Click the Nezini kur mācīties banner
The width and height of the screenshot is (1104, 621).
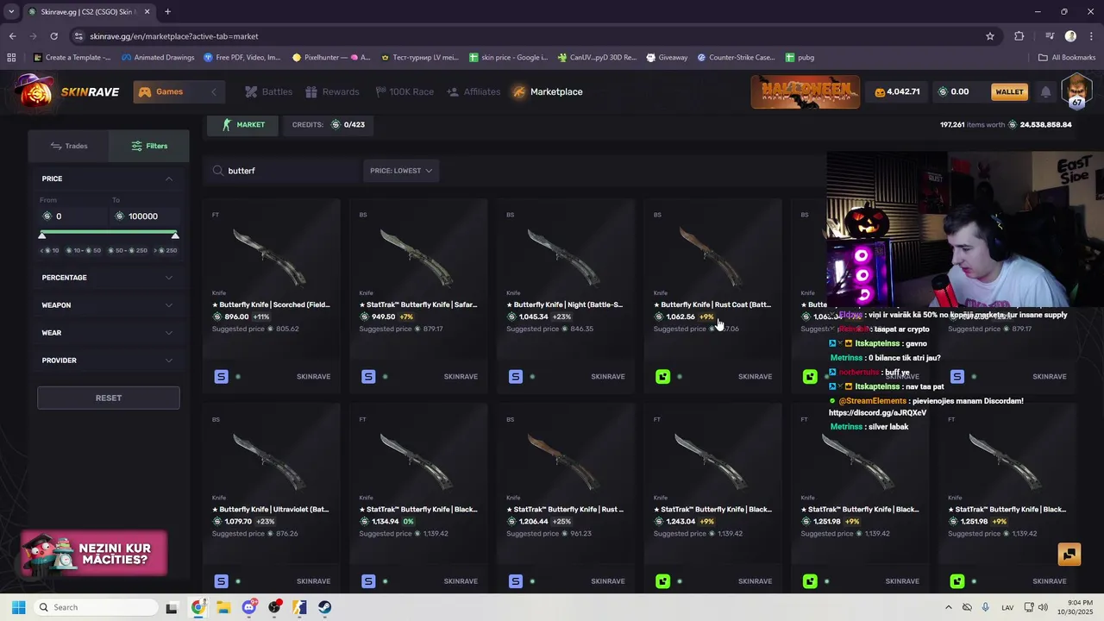[94, 554]
